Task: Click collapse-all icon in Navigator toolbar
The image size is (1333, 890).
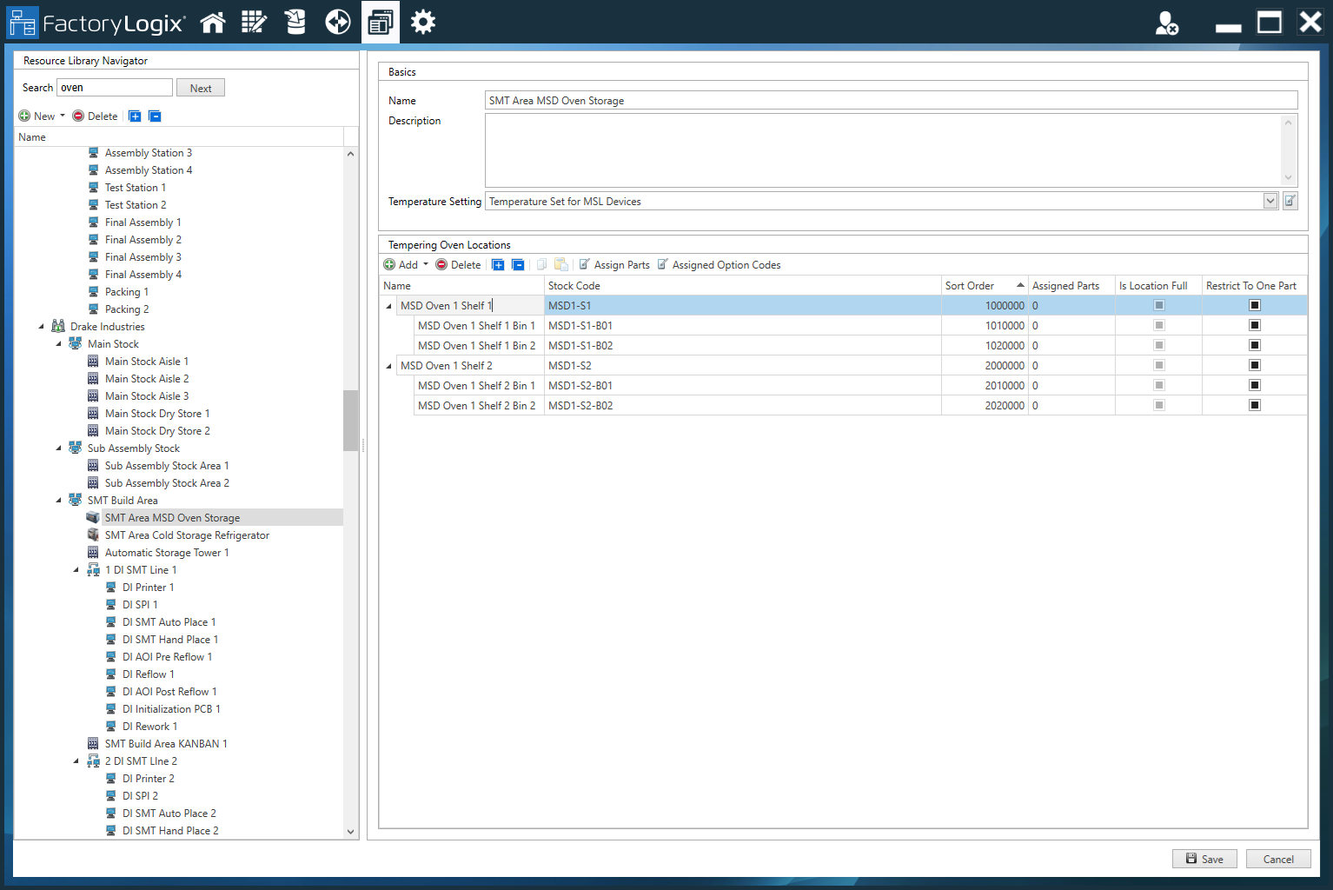Action: (155, 116)
